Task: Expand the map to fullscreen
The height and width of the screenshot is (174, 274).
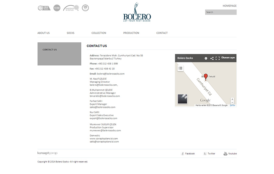Action: [218, 58]
